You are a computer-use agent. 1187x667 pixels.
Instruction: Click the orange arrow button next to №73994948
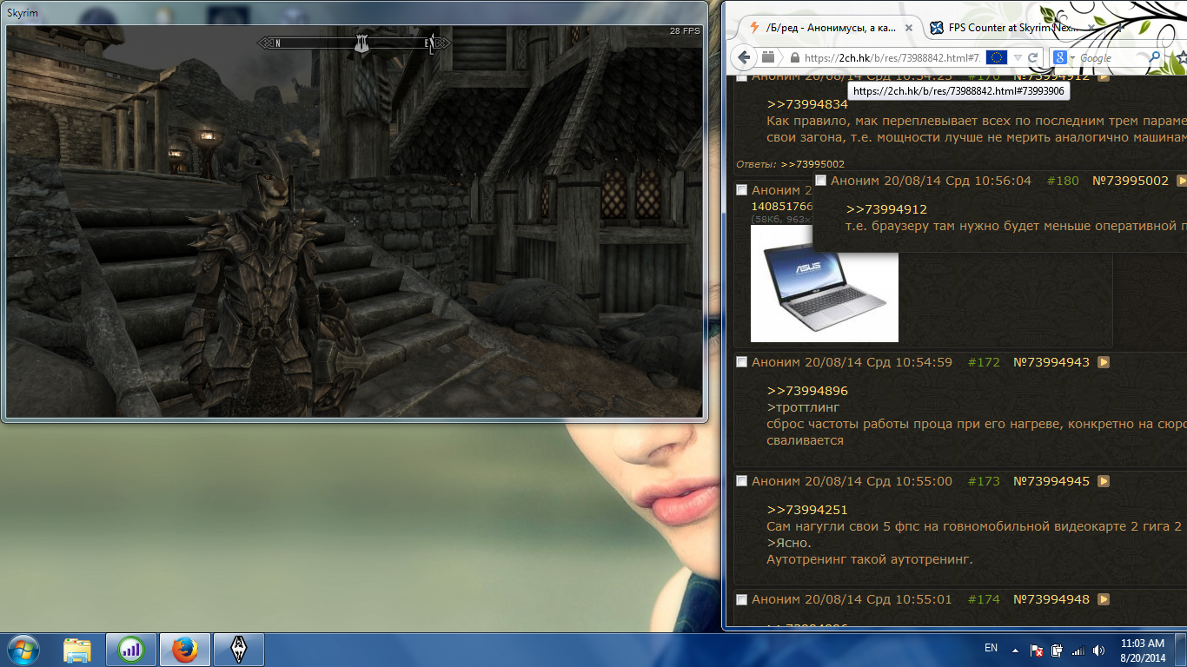pyautogui.click(x=1104, y=599)
